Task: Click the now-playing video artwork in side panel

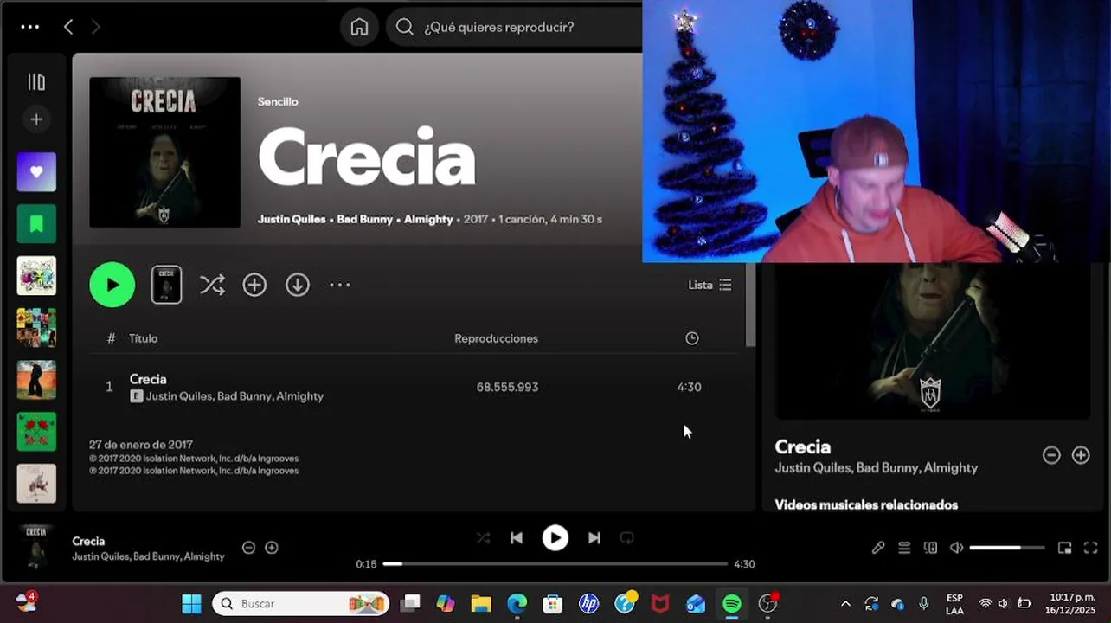Action: point(933,341)
